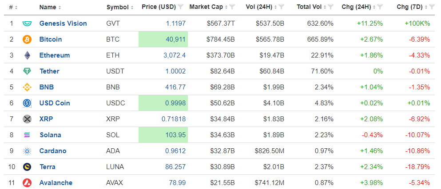Click market cap $567.37T
Screen dimensions: 441x189
(x=221, y=23)
